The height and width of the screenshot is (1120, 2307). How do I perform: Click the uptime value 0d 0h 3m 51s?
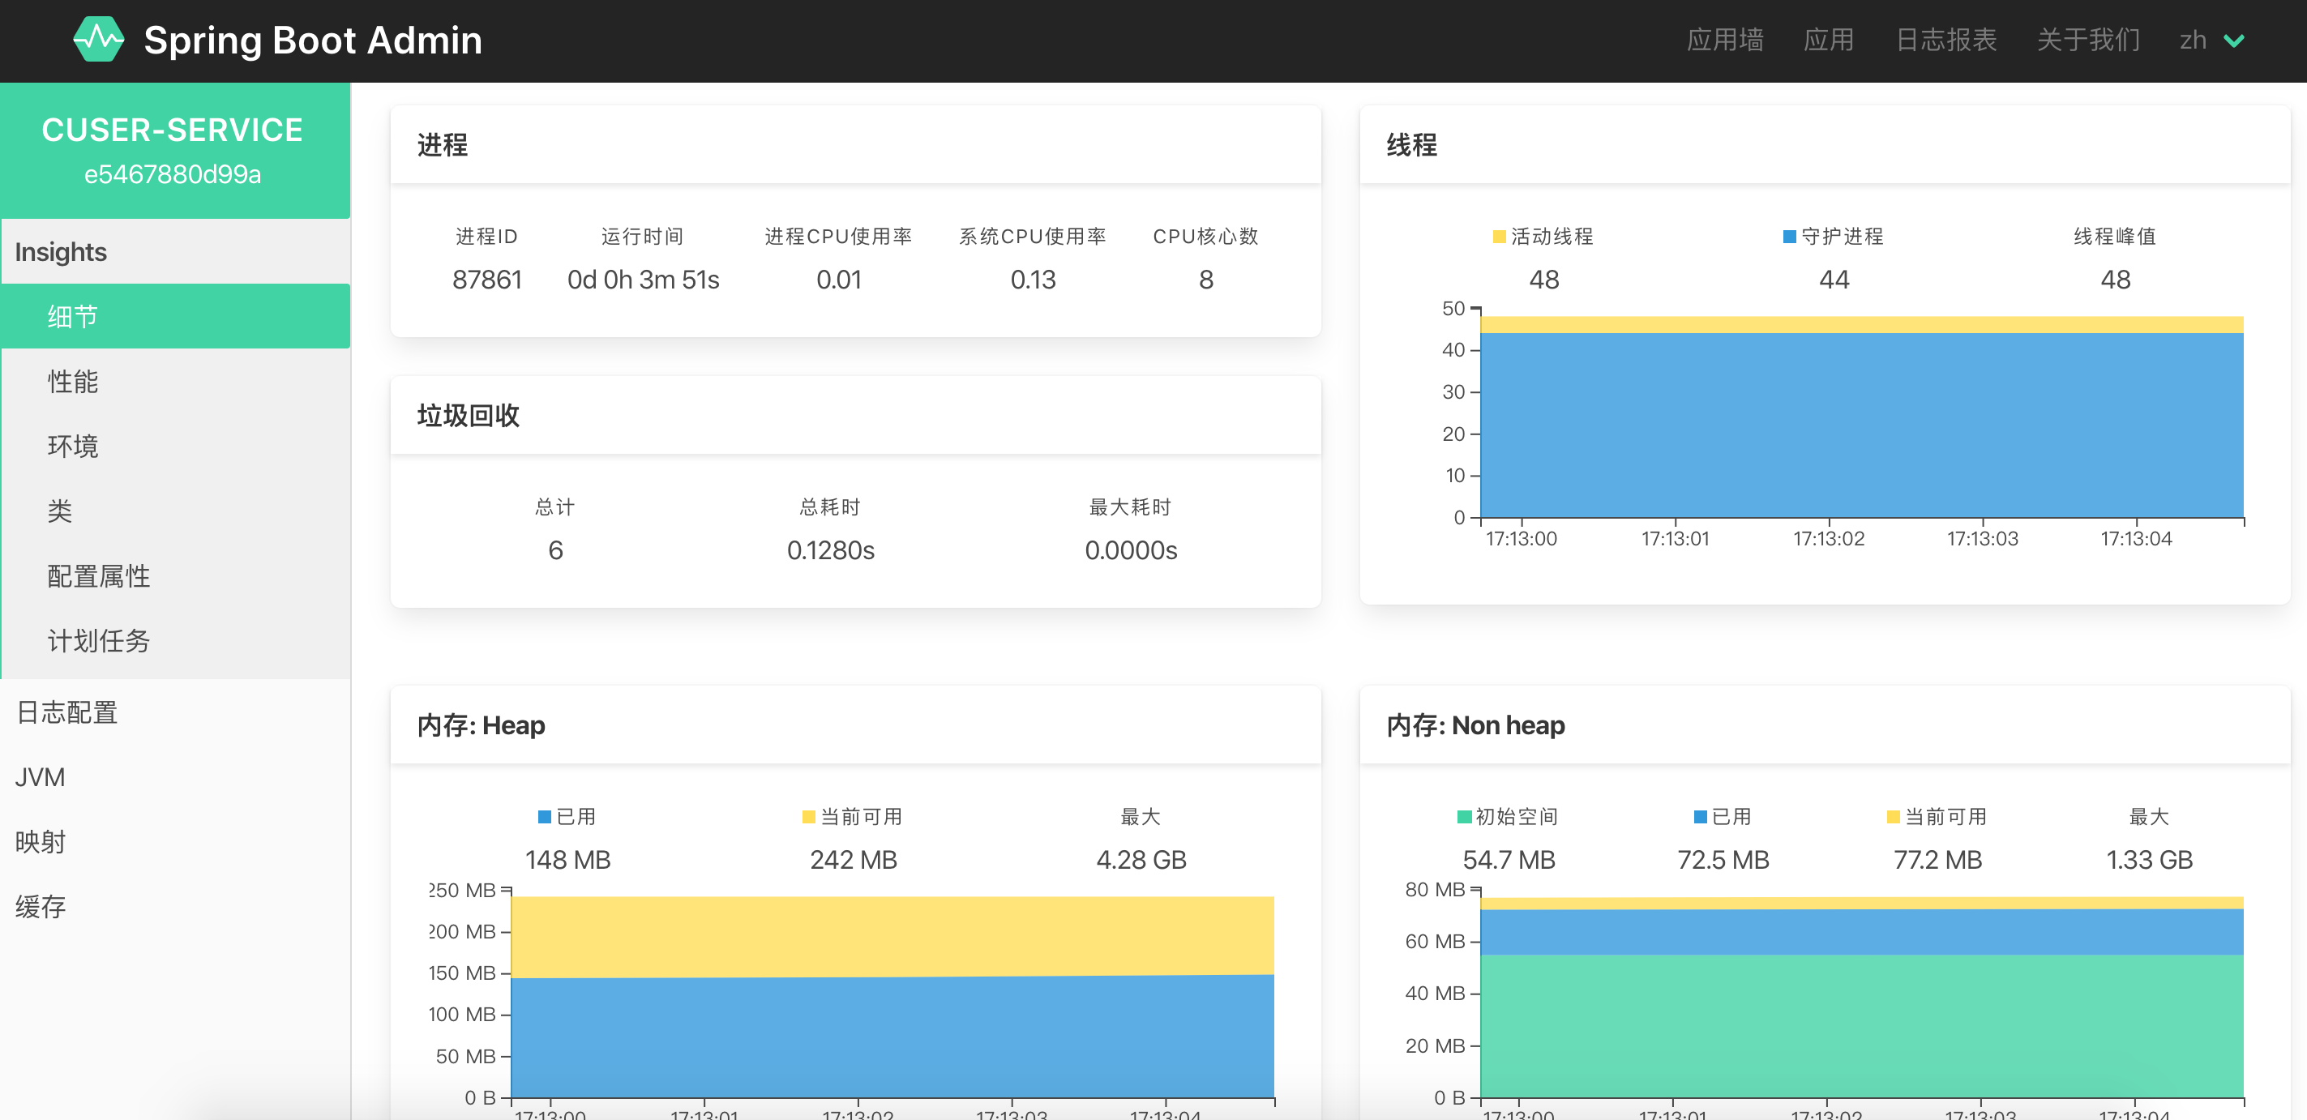click(643, 280)
